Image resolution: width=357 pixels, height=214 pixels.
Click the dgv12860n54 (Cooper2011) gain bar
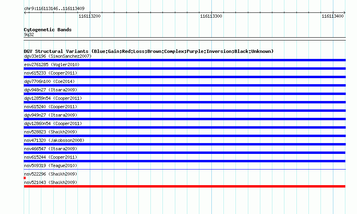click(x=185, y=127)
